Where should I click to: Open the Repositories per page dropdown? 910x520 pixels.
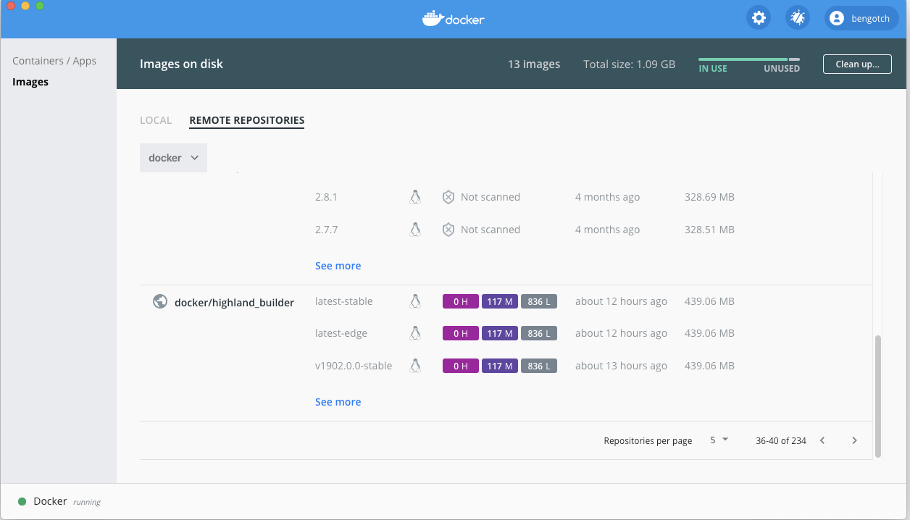click(719, 440)
